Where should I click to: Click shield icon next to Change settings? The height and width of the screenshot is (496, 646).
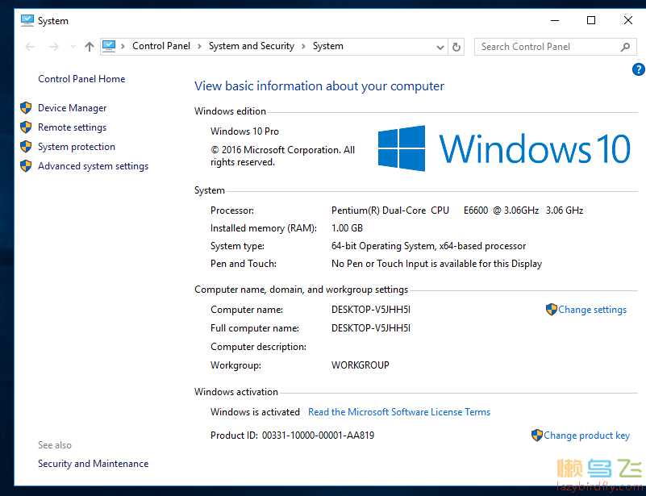552,310
